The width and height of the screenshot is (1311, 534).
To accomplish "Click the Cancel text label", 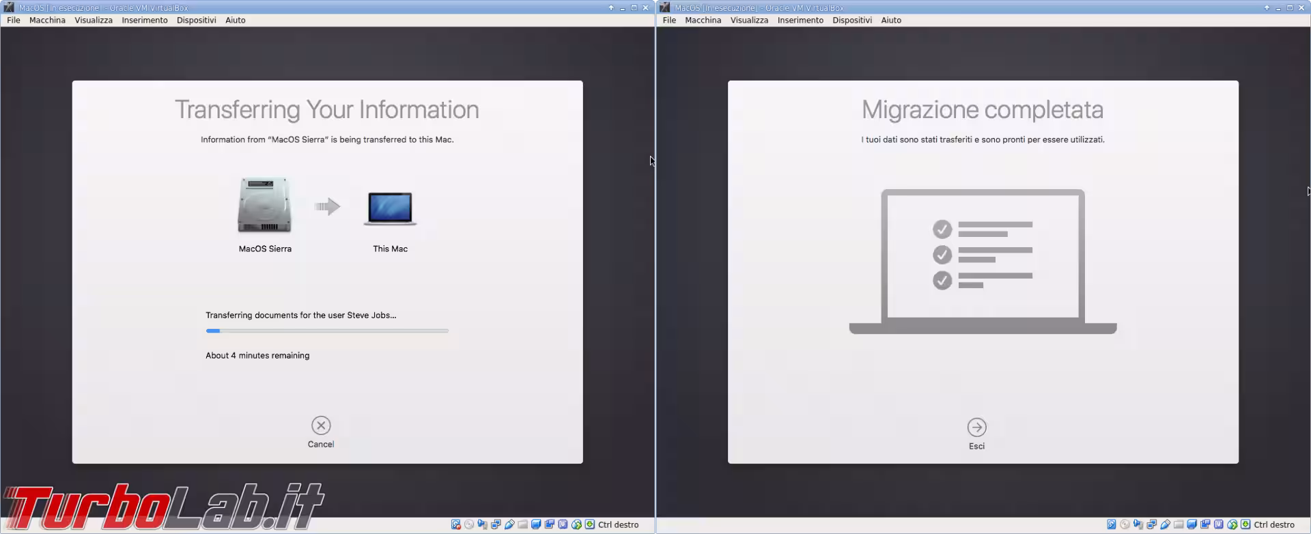I will pyautogui.click(x=321, y=444).
